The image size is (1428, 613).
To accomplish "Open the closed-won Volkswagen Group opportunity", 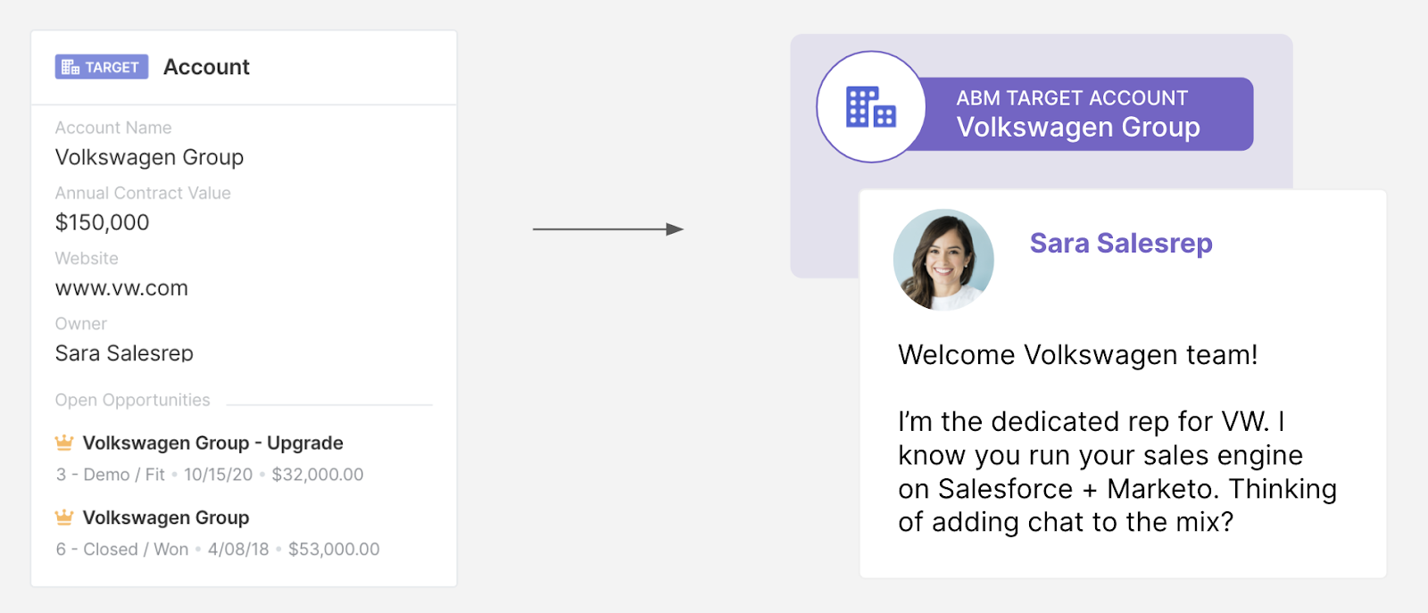I will pyautogui.click(x=166, y=518).
